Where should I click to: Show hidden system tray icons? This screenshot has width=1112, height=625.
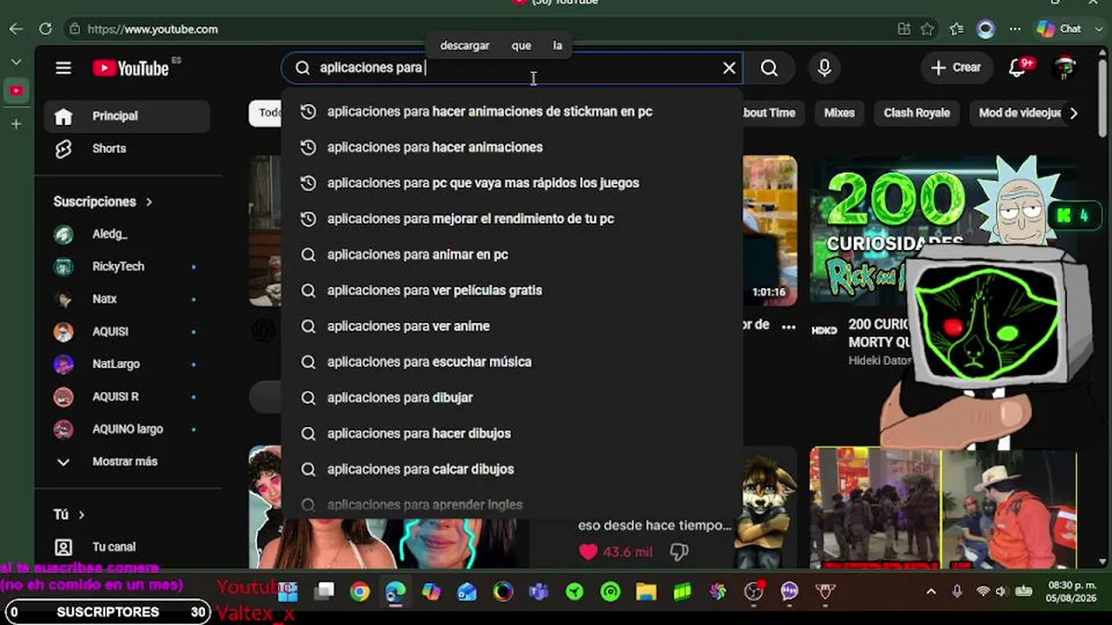coord(931,592)
